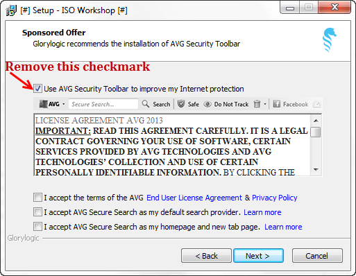The image size is (356, 276).
Task: Click the trash can icon in toolbar
Action: point(257,104)
